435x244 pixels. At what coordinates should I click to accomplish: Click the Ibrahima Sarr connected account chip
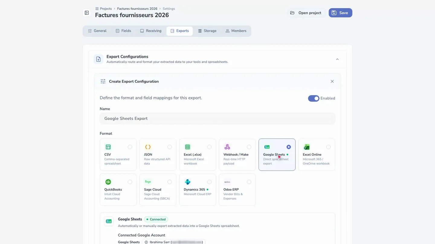pyautogui.click(x=174, y=242)
